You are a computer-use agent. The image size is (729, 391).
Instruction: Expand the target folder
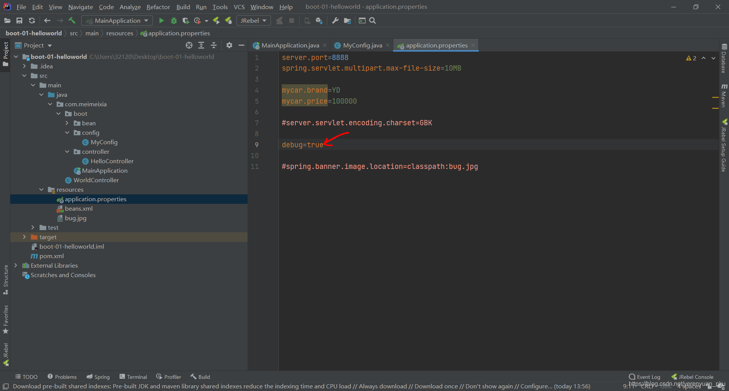[x=24, y=237]
